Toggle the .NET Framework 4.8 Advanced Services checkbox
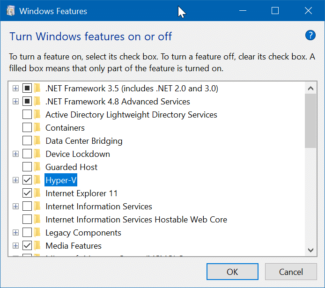 tap(27, 101)
